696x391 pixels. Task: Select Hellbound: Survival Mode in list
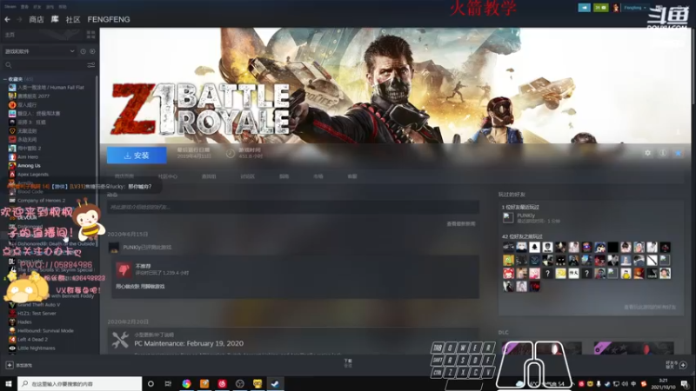pyautogui.click(x=45, y=331)
